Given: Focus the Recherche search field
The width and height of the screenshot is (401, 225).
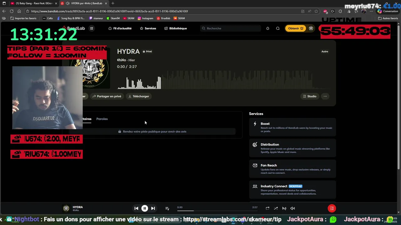Looking at the screenshot, I should (x=231, y=28).
